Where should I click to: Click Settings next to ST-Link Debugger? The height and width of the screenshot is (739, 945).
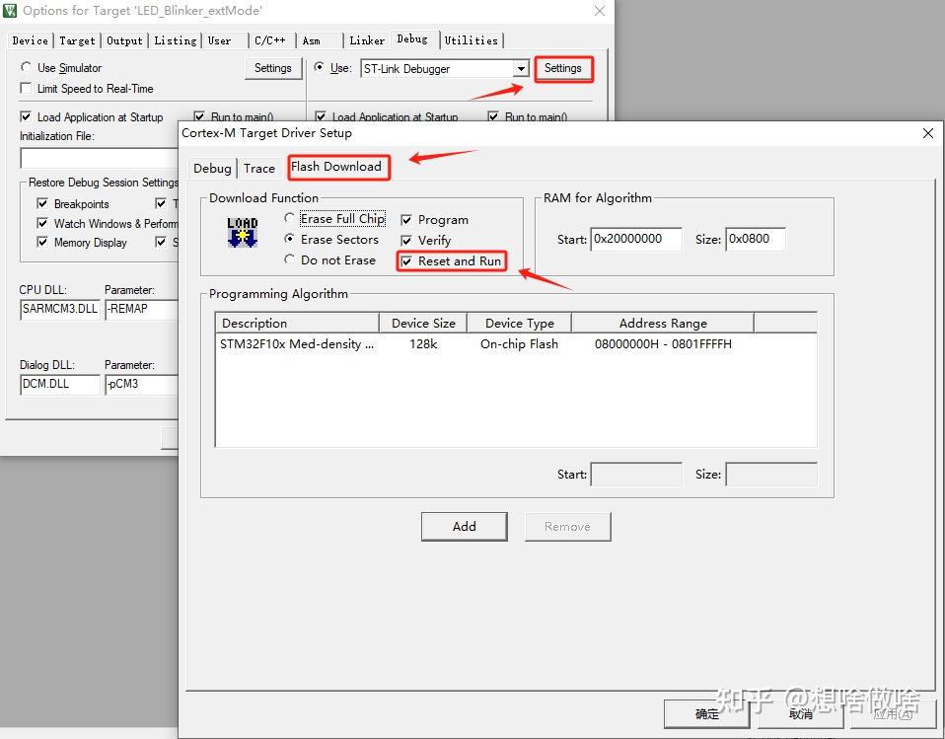pos(563,68)
